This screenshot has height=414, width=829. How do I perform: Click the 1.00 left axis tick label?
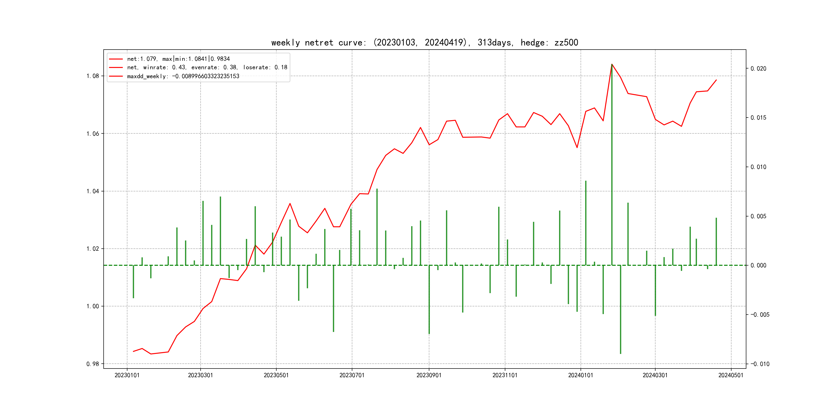pos(93,306)
